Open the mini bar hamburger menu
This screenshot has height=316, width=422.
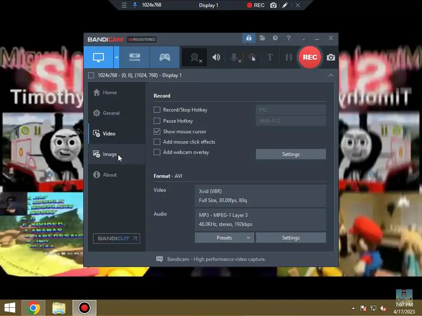click(x=124, y=5)
